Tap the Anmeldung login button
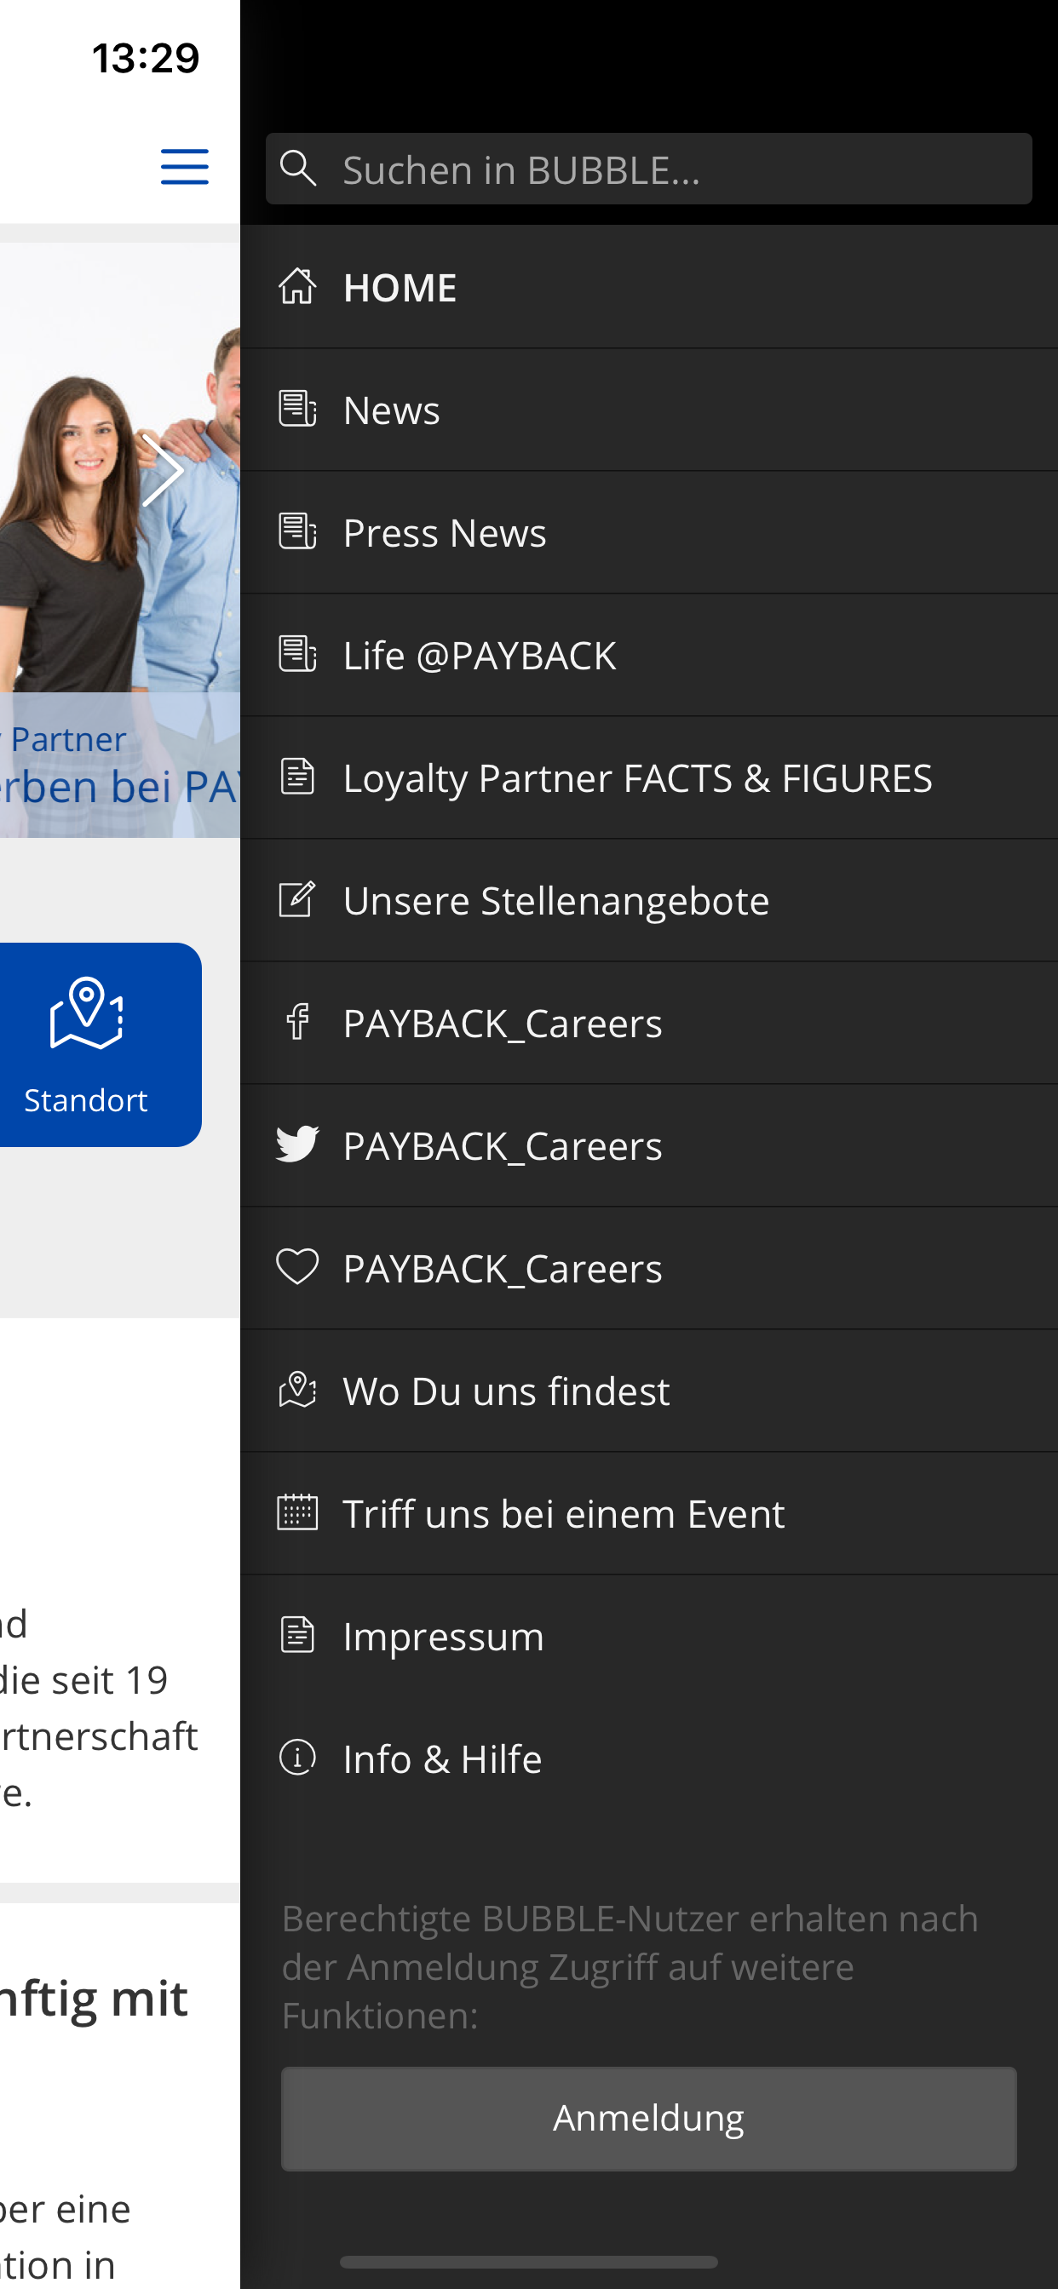 (x=648, y=2119)
